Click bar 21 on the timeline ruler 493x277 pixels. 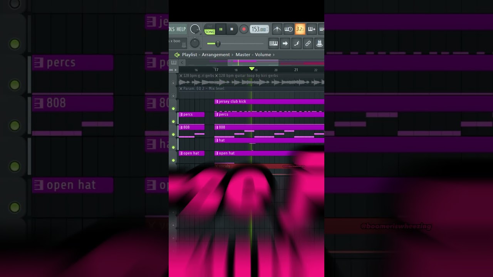[296, 70]
